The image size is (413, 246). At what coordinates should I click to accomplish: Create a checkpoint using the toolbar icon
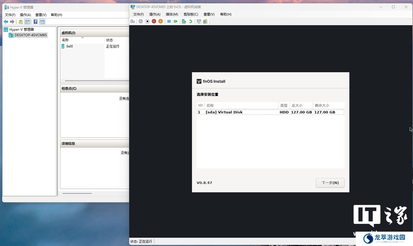tap(184, 21)
